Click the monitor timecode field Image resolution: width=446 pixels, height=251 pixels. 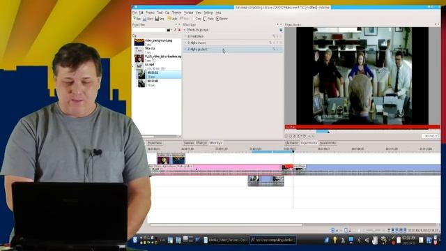(x=430, y=137)
